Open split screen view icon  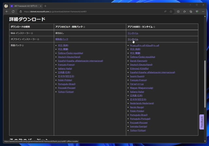click(x=178, y=11)
